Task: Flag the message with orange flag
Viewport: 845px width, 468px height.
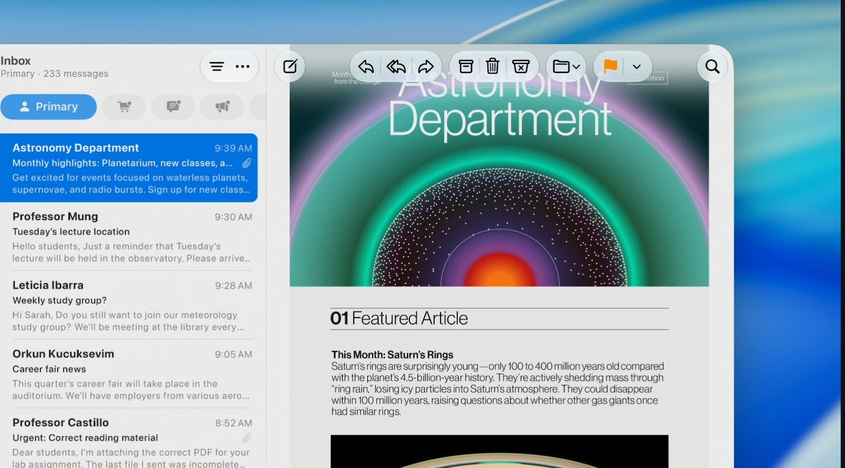Action: pos(610,66)
